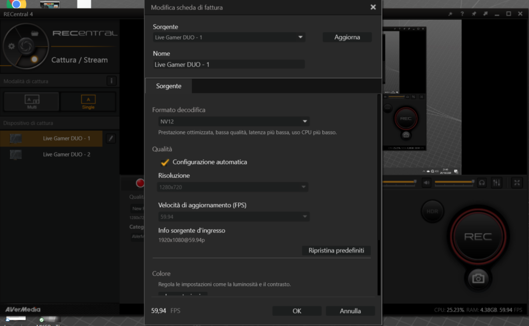The image size is (529, 326).
Task: Click the red record indicator behind the dialog
Action: pos(140,183)
